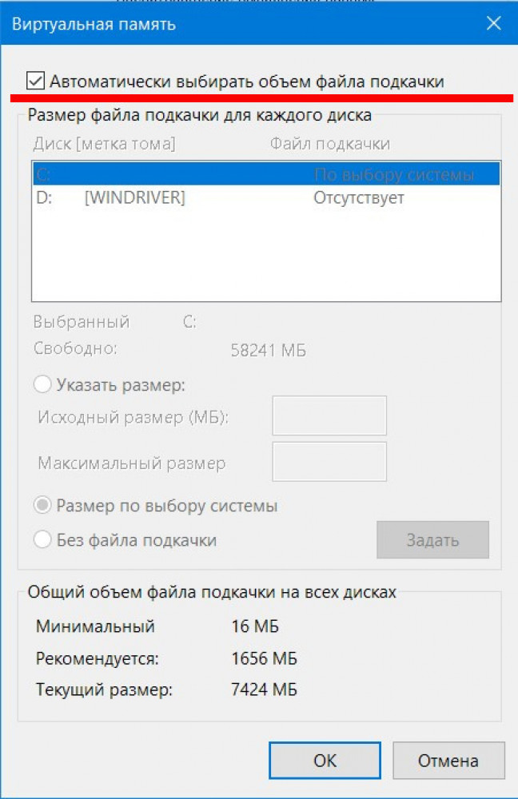Click the Диск [метка тома] column header
Viewport: 518px width, 799px height.
[104, 144]
